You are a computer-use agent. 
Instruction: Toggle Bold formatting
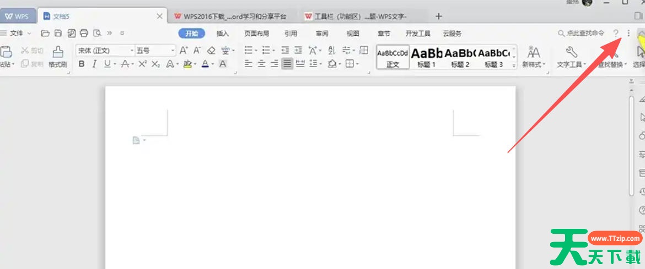tap(82, 64)
